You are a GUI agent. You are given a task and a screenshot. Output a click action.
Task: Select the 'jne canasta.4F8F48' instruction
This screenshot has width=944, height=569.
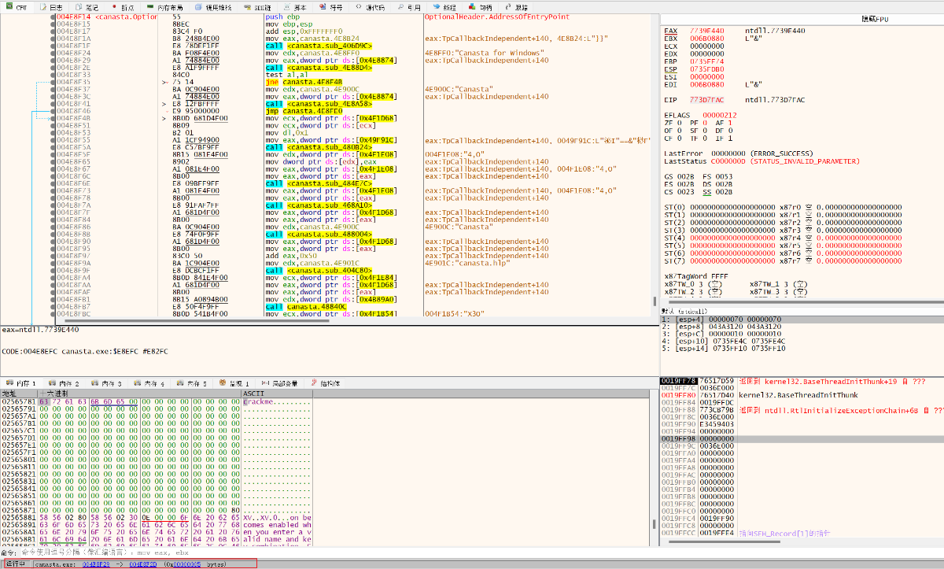coord(304,82)
